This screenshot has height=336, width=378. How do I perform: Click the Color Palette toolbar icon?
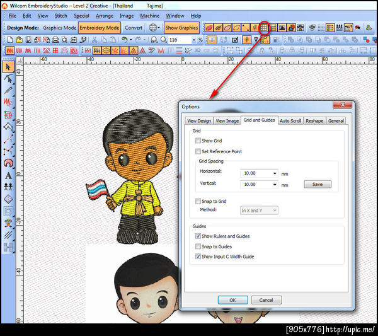[x=329, y=28]
